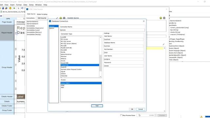
Task: Click Cancel in Database Connection dialog
Action: pos(140,109)
